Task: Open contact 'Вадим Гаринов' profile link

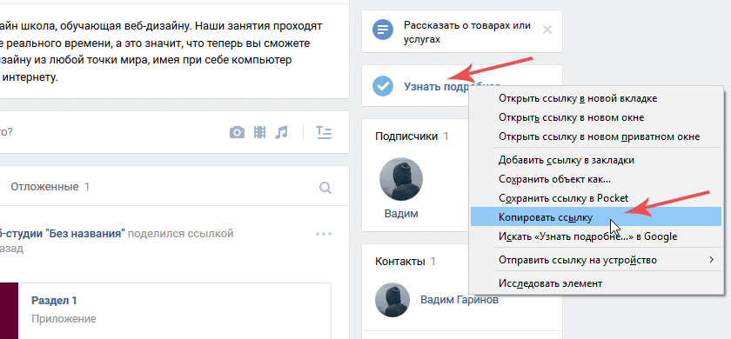Action: (459, 300)
